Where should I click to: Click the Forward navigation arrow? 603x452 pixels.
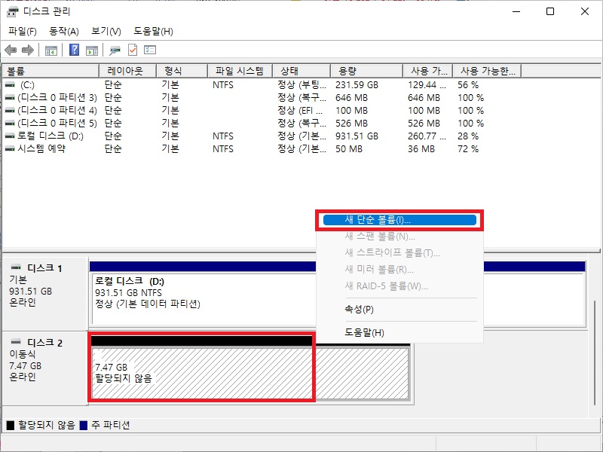(x=27, y=50)
